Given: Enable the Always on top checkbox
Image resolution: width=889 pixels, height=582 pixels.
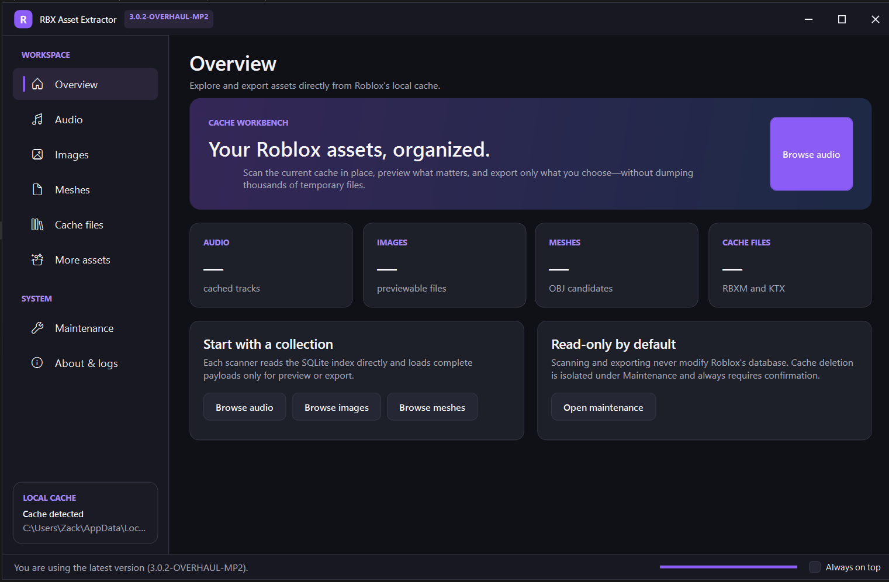Looking at the screenshot, I should [815, 567].
